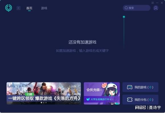
Task: Select the first banner carousel dot
Action: click(x=41, y=103)
